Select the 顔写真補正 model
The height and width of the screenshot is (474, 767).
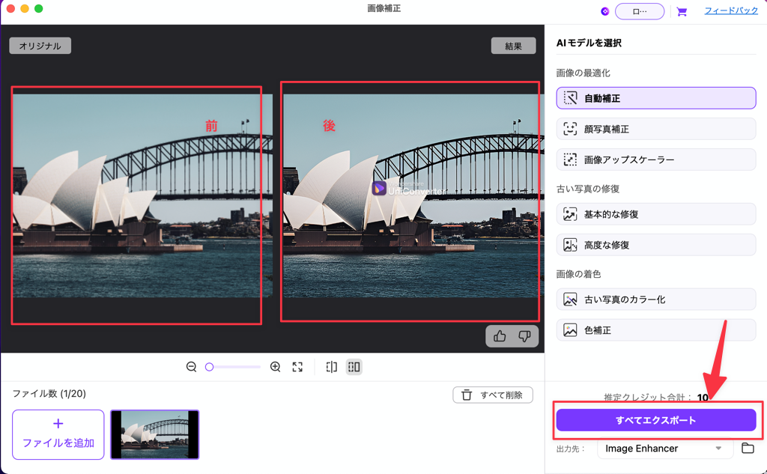(655, 128)
